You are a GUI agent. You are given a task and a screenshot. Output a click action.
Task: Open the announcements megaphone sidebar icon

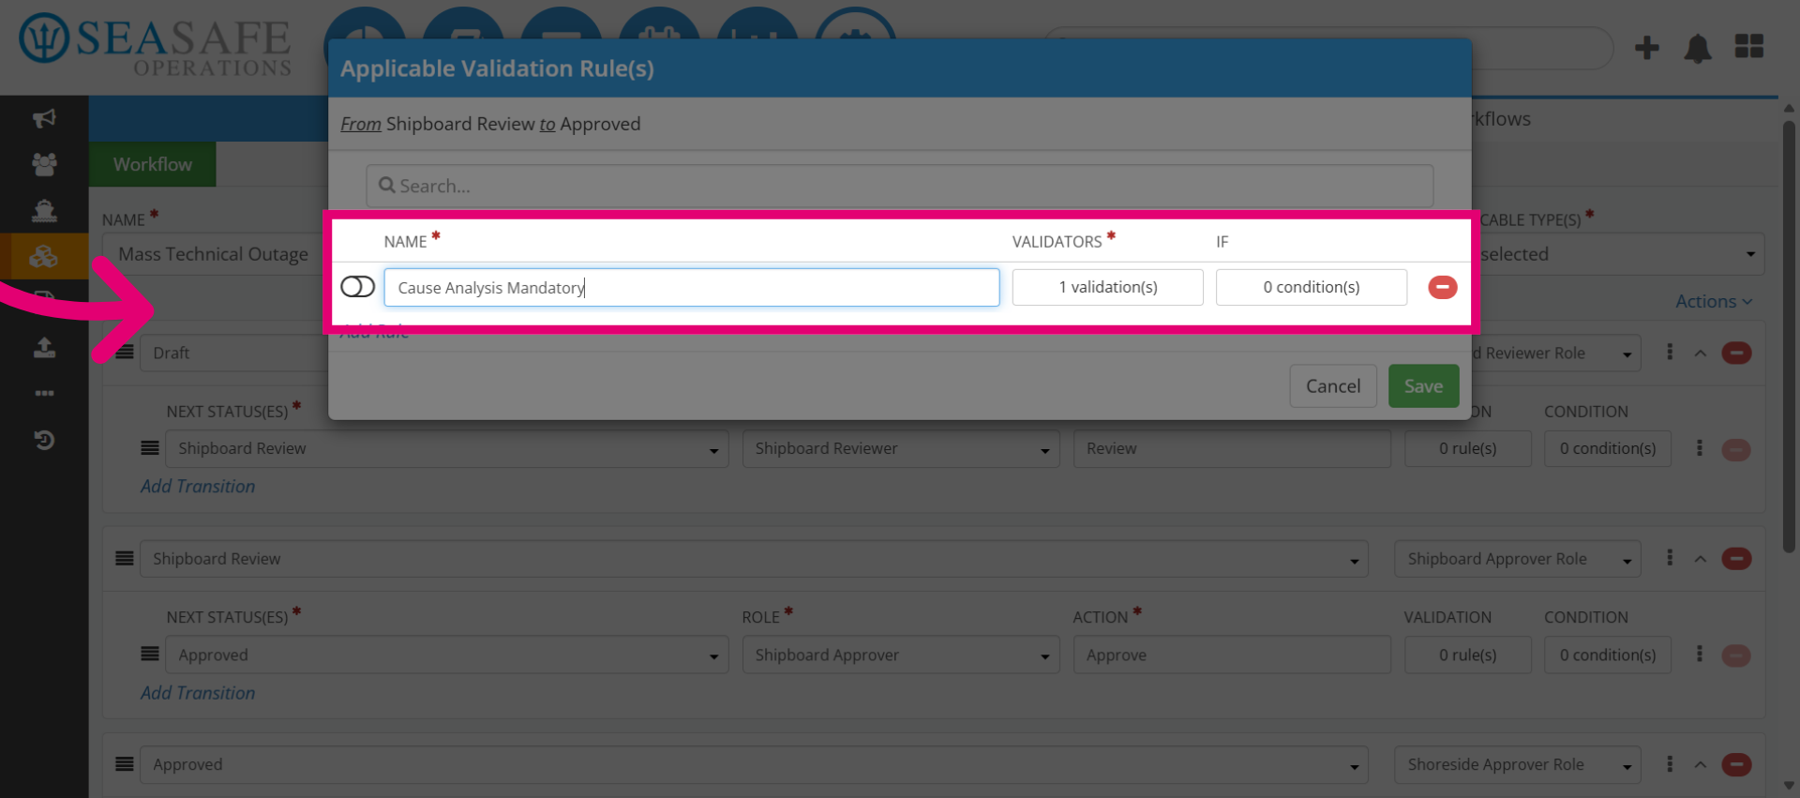coord(44,118)
